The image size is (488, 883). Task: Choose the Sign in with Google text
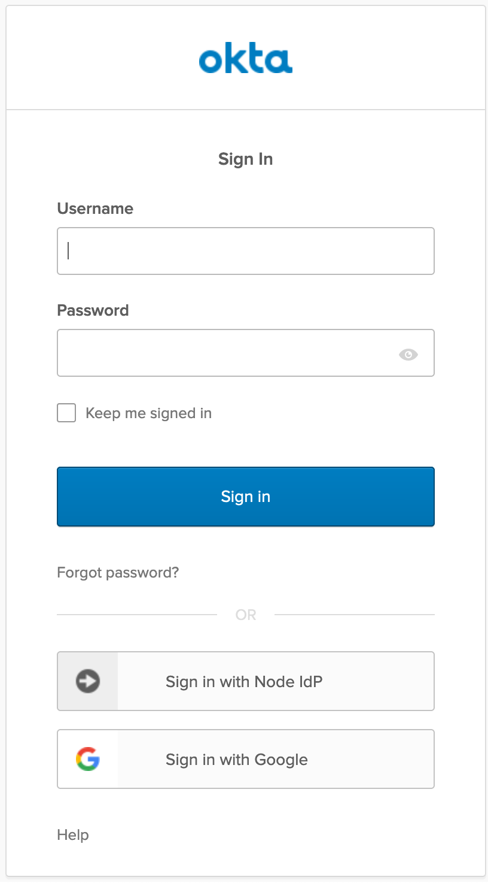(x=237, y=760)
